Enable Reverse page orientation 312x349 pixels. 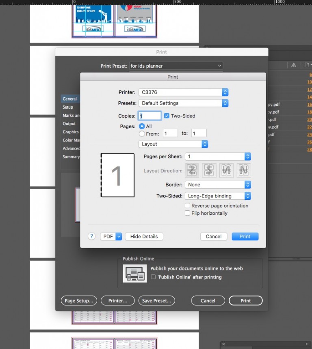click(187, 206)
